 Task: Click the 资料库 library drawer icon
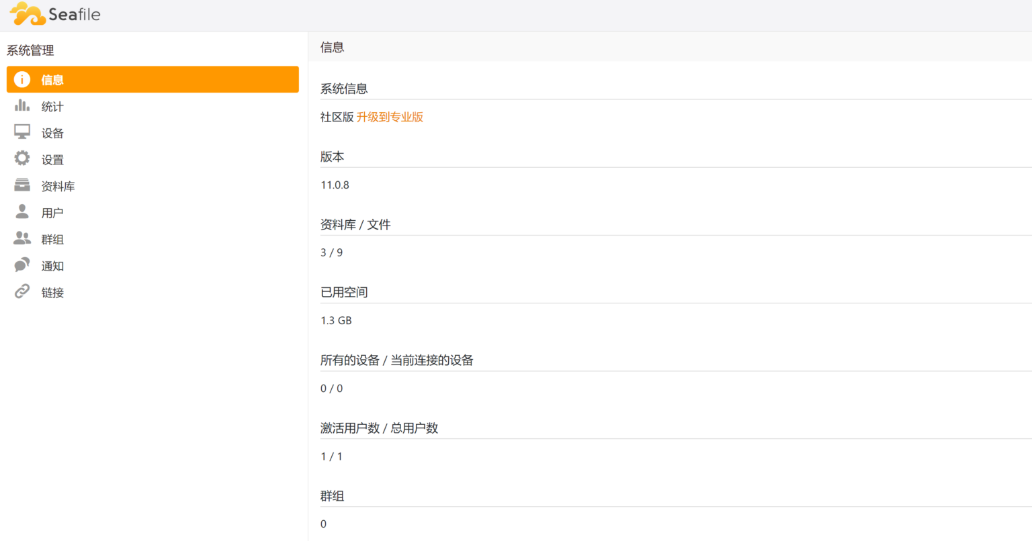(x=21, y=185)
